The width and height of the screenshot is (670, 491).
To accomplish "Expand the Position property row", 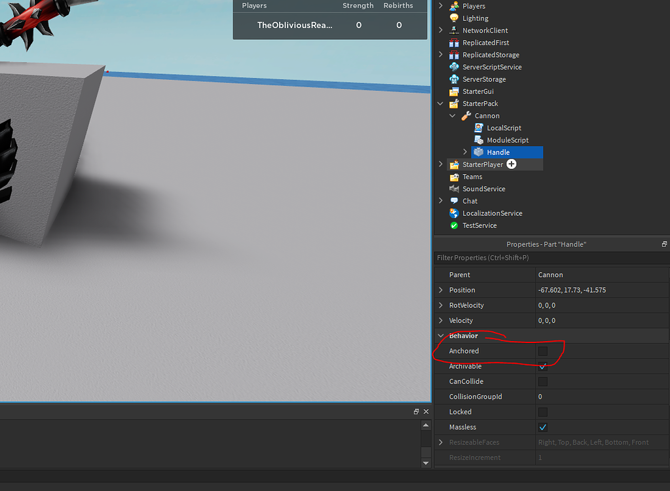I will click(440, 290).
